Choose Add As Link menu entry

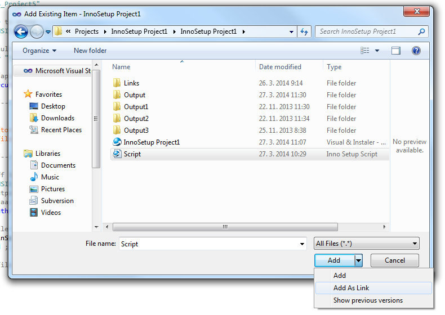(373, 288)
